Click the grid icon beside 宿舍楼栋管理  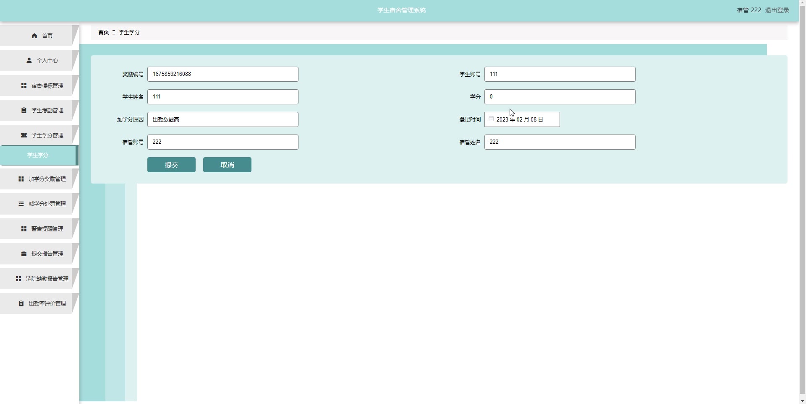pyautogui.click(x=24, y=85)
